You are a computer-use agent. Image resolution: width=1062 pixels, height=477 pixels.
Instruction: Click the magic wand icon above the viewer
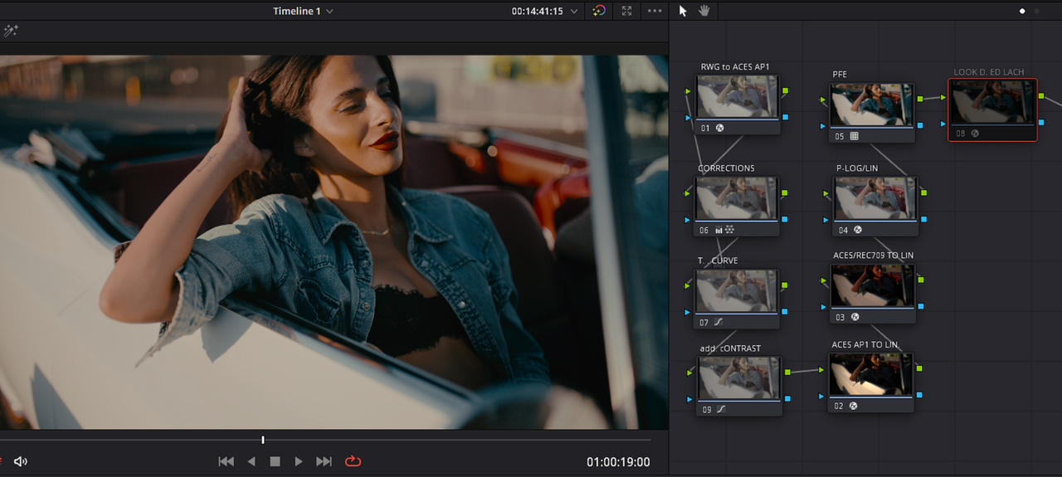[x=11, y=31]
